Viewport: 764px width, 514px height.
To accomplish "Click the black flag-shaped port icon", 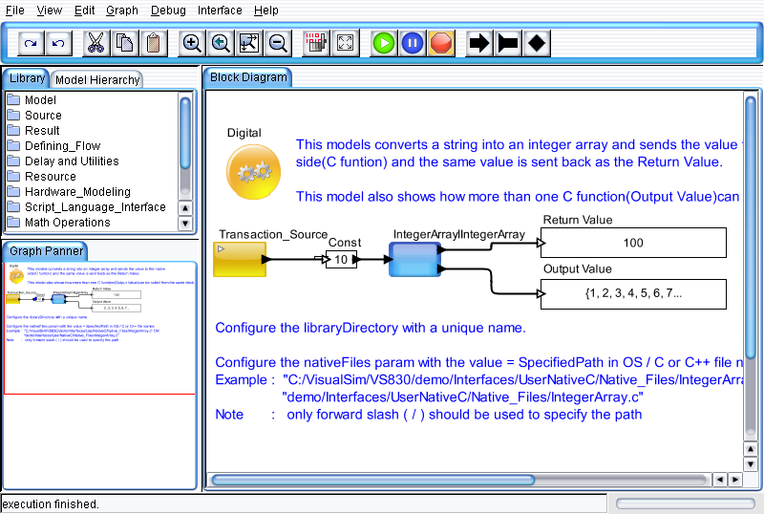I will [x=508, y=43].
